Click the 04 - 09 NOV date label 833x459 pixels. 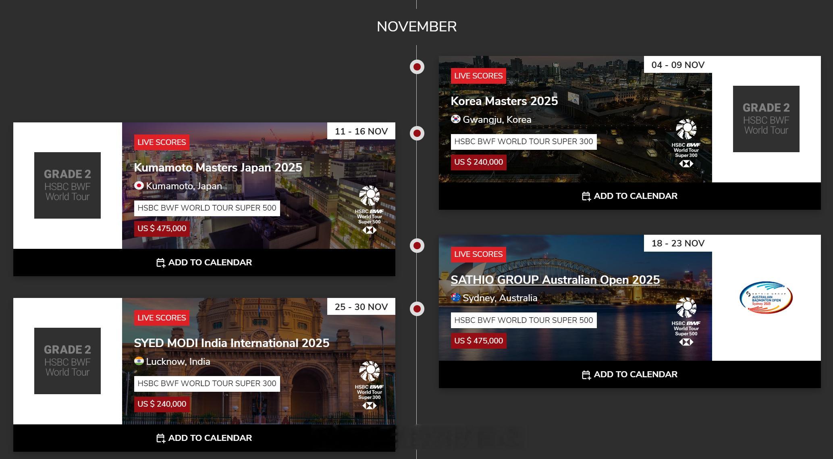tap(678, 65)
